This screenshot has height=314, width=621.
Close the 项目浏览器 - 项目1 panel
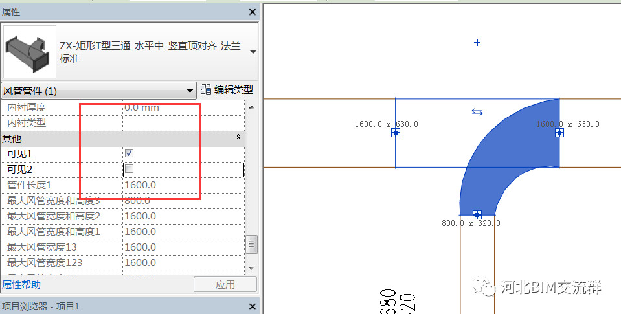pos(253,306)
